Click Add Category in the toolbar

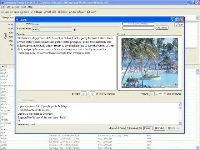tap(77, 12)
